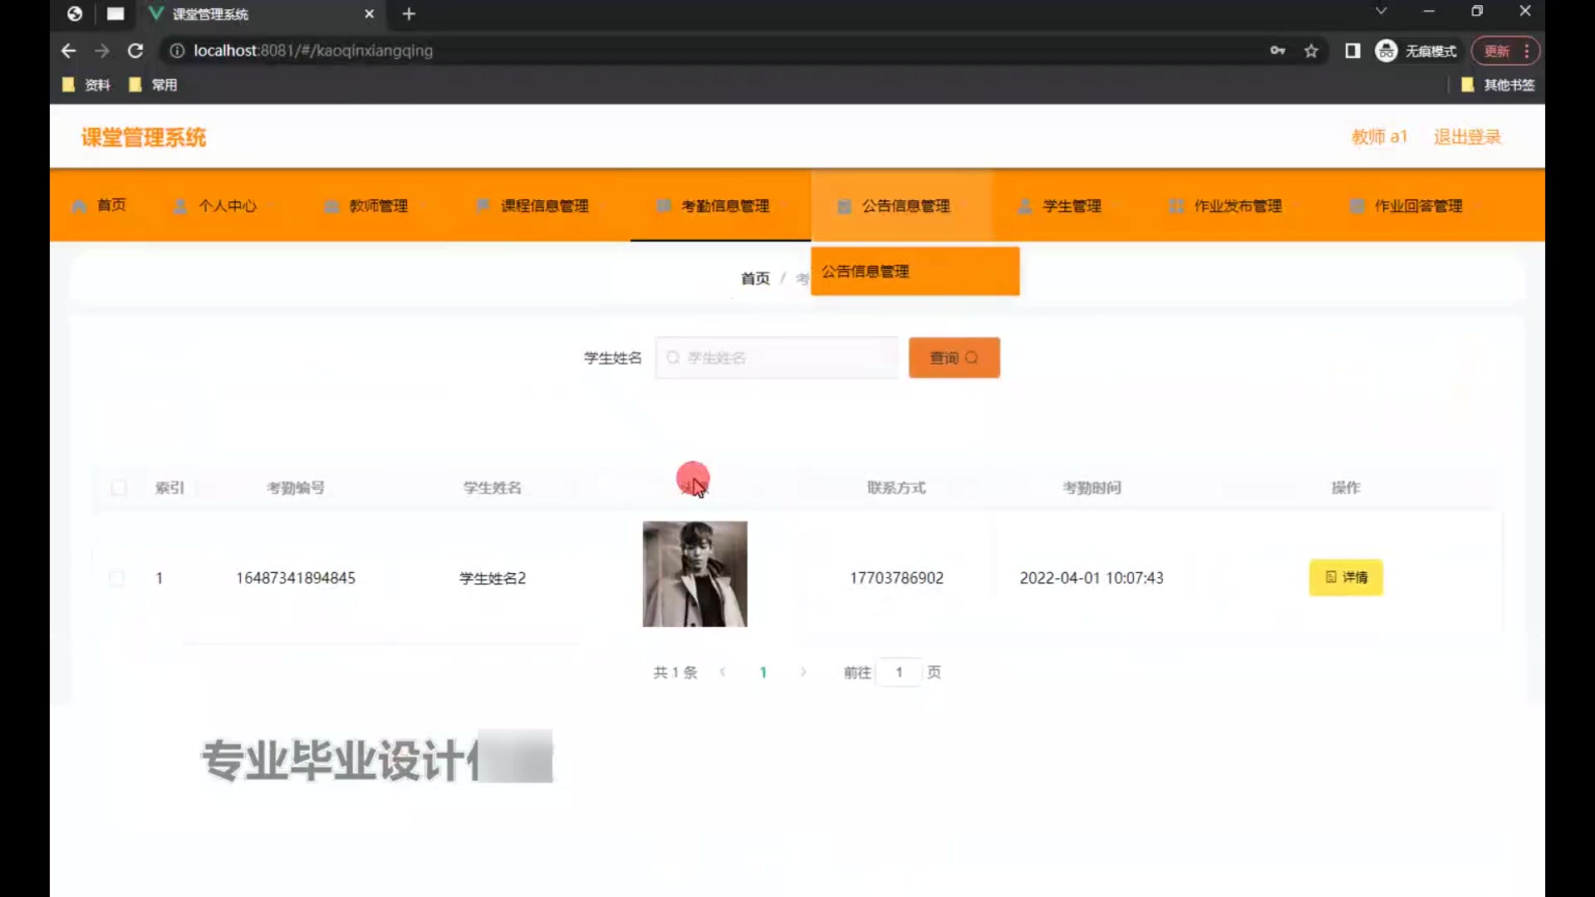
Task: Toggle the select-all checkbox in table header
Action: point(119,488)
